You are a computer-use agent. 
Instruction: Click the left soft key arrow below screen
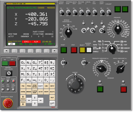pos(6,51)
